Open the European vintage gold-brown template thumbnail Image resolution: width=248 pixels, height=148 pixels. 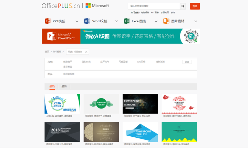(101, 132)
